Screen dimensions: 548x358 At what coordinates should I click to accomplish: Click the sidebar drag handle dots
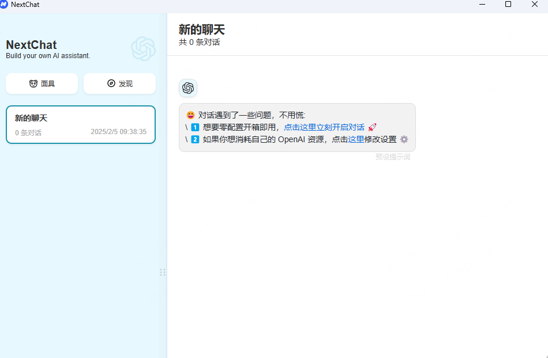point(163,272)
